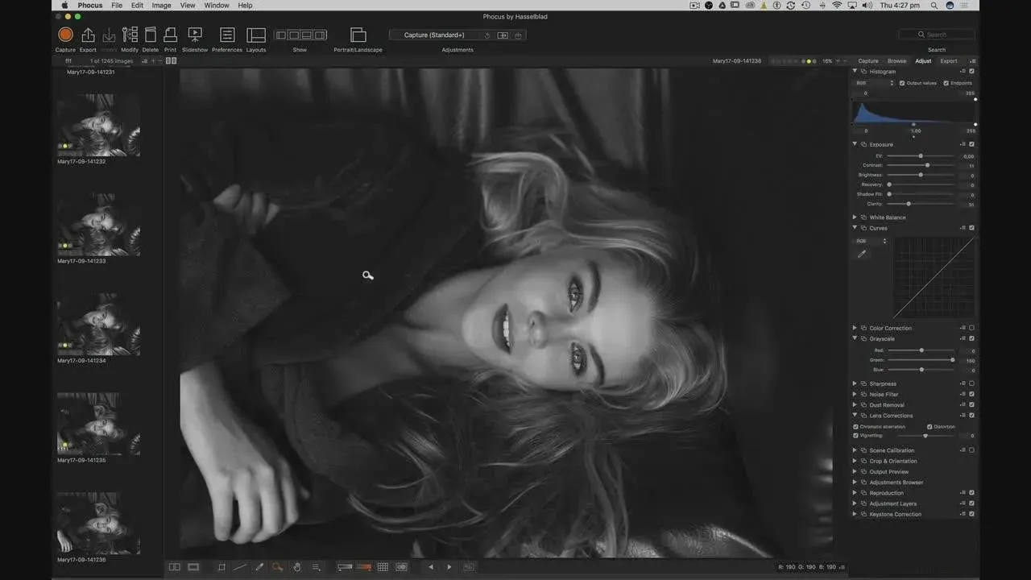Expand the White Balance section

click(855, 217)
